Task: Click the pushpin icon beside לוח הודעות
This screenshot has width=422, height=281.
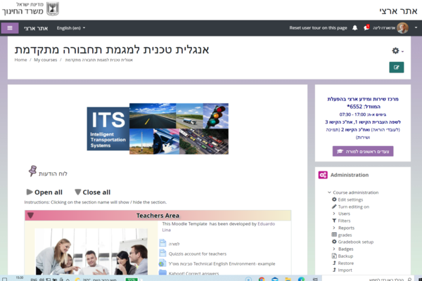Action: pos(32,171)
